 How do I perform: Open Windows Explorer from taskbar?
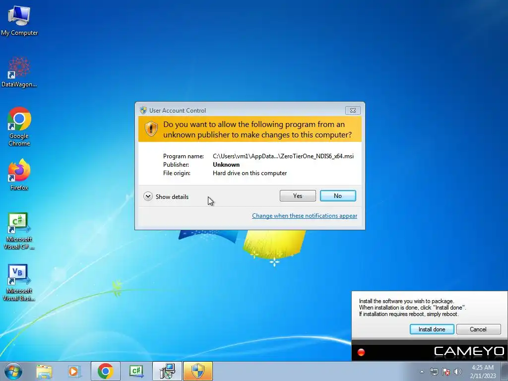tap(44, 371)
